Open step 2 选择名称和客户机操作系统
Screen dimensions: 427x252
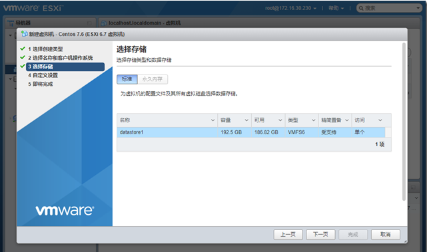pyautogui.click(x=60, y=58)
